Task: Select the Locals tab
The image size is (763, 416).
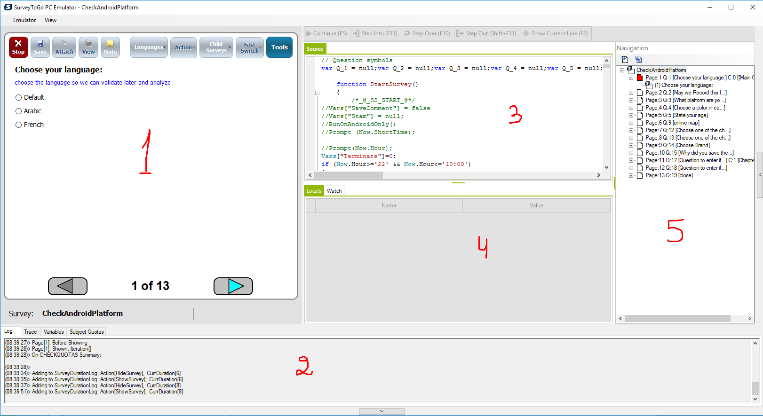Action: point(314,190)
